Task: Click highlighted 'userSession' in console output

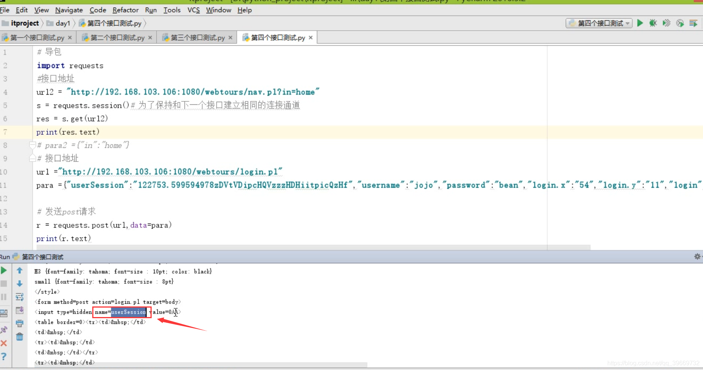Action: click(x=129, y=312)
